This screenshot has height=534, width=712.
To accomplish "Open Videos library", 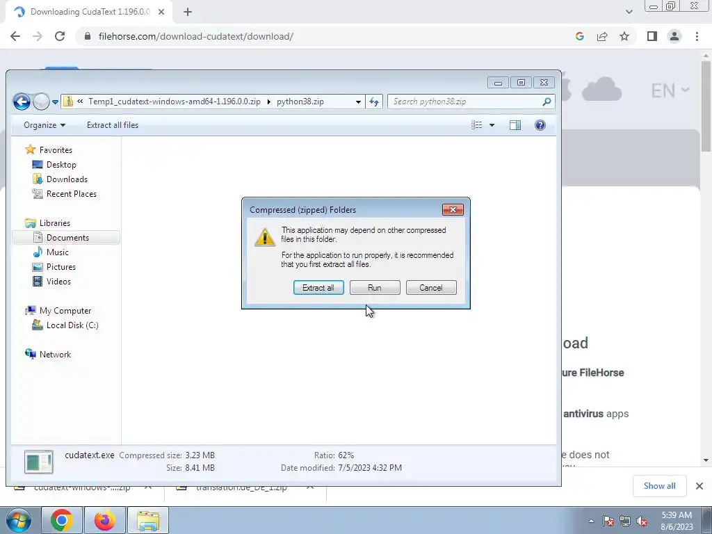I will point(58,281).
